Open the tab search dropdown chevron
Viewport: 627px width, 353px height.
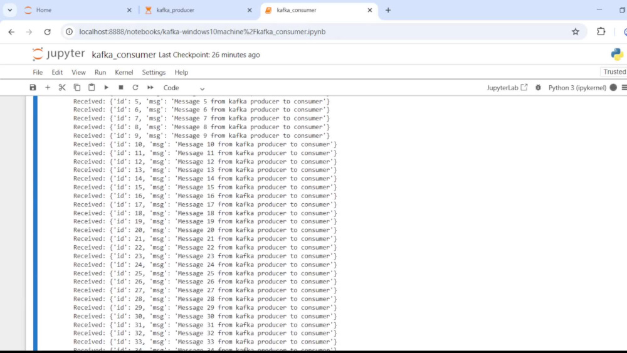pos(9,10)
